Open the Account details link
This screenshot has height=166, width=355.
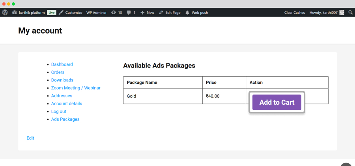(x=67, y=104)
